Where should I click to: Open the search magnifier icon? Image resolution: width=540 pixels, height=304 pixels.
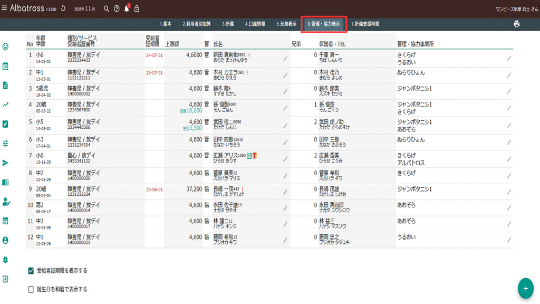pyautogui.click(x=107, y=9)
